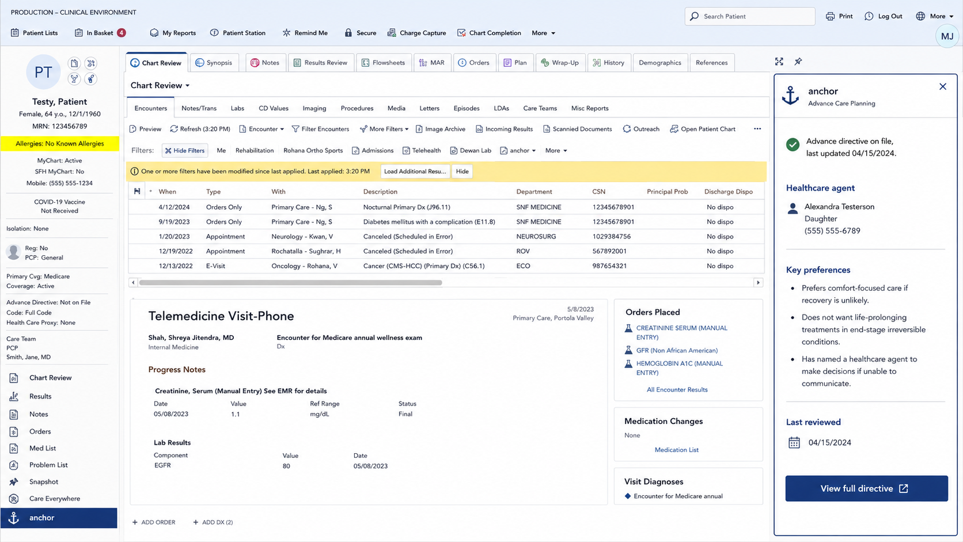Open the More Filters dropdown
The image size is (963, 542).
[x=384, y=129]
